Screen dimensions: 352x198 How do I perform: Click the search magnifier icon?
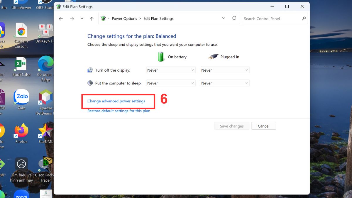click(x=304, y=18)
